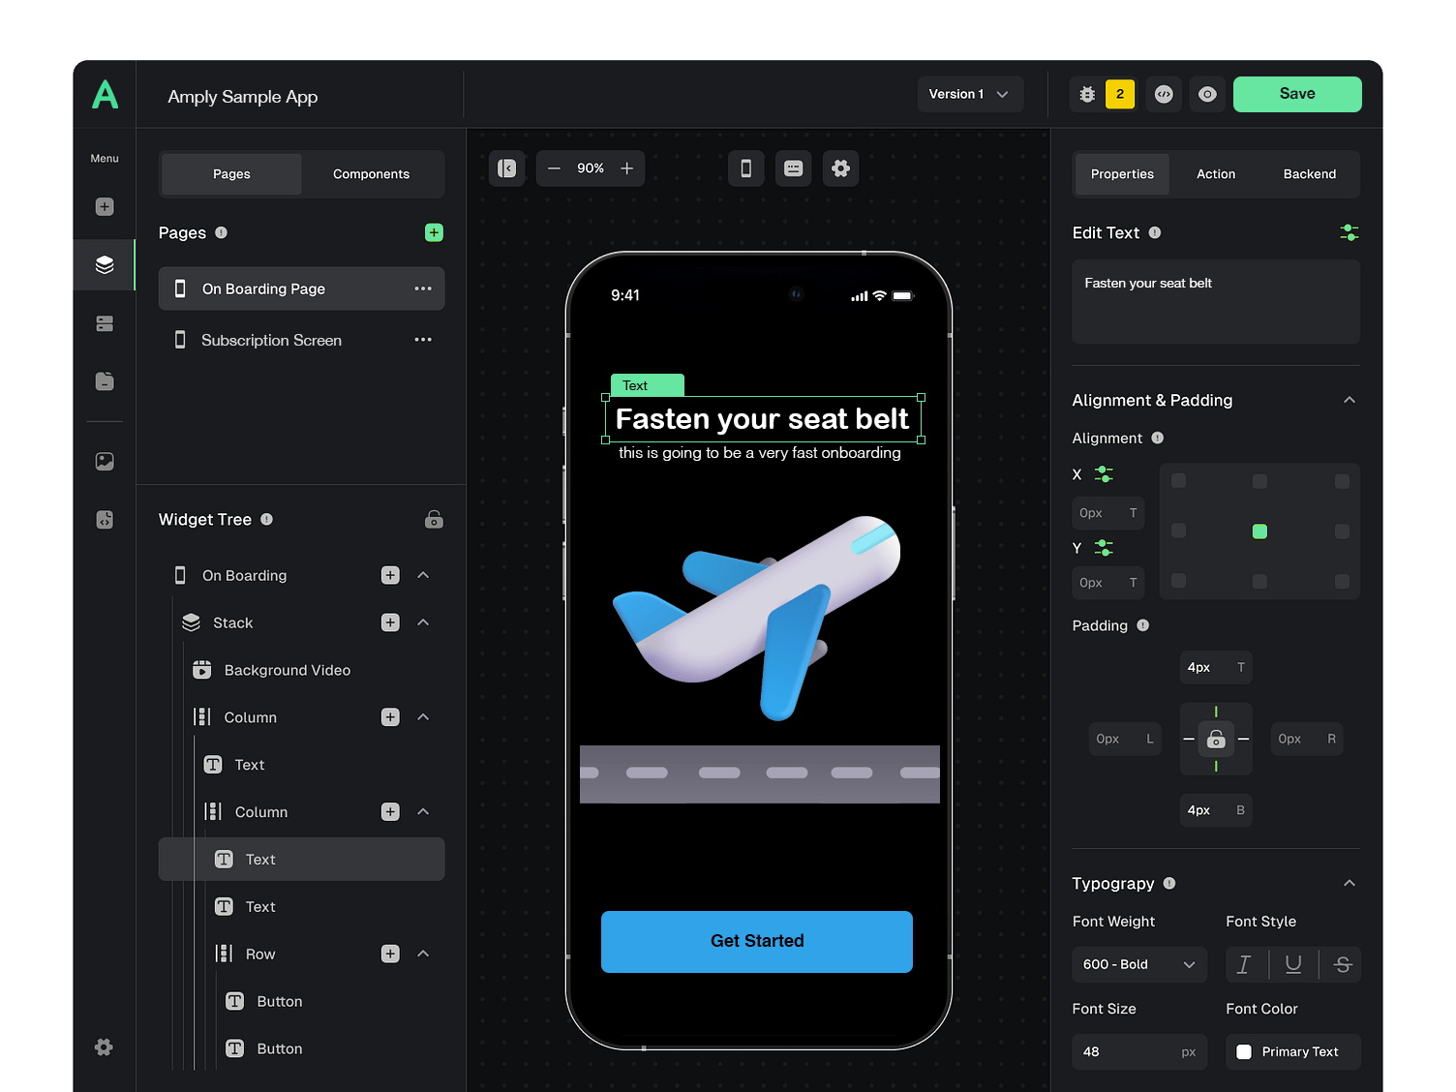Click the Fasten your seat belt text field
The image size is (1456, 1092).
tap(1215, 301)
